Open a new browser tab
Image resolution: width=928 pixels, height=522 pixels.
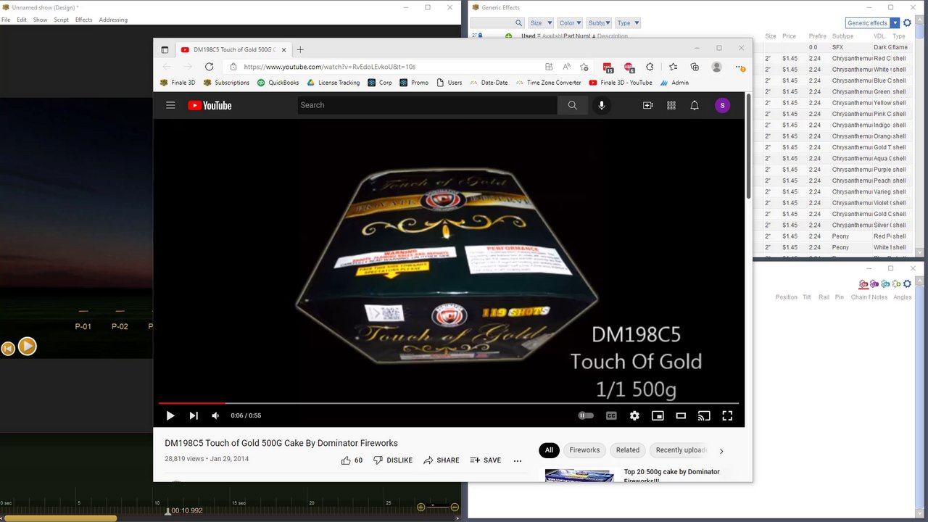[300, 49]
